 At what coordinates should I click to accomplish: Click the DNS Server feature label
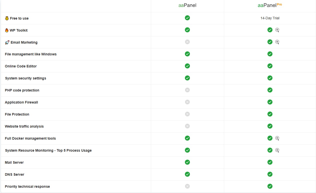tap(15, 174)
